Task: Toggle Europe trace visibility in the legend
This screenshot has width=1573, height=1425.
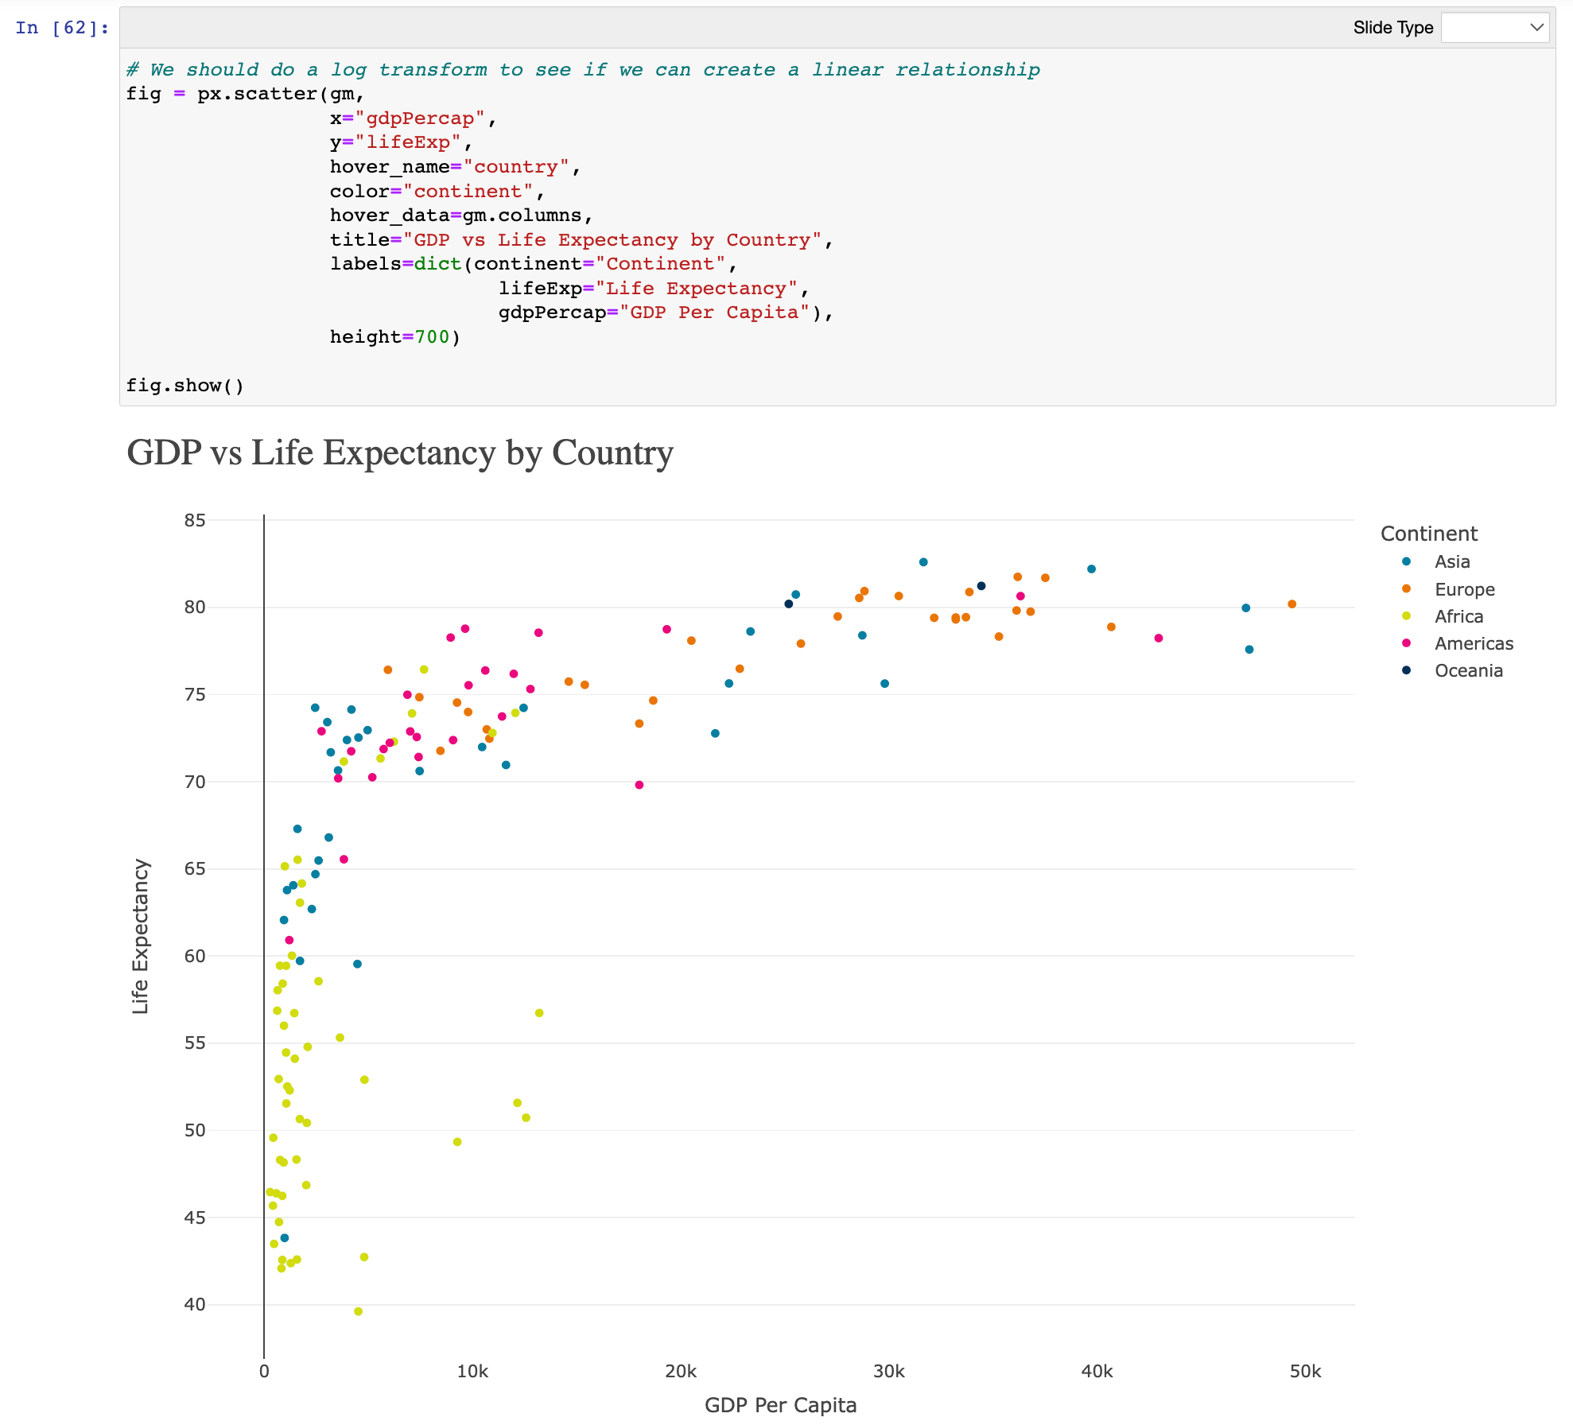Action: point(1464,590)
